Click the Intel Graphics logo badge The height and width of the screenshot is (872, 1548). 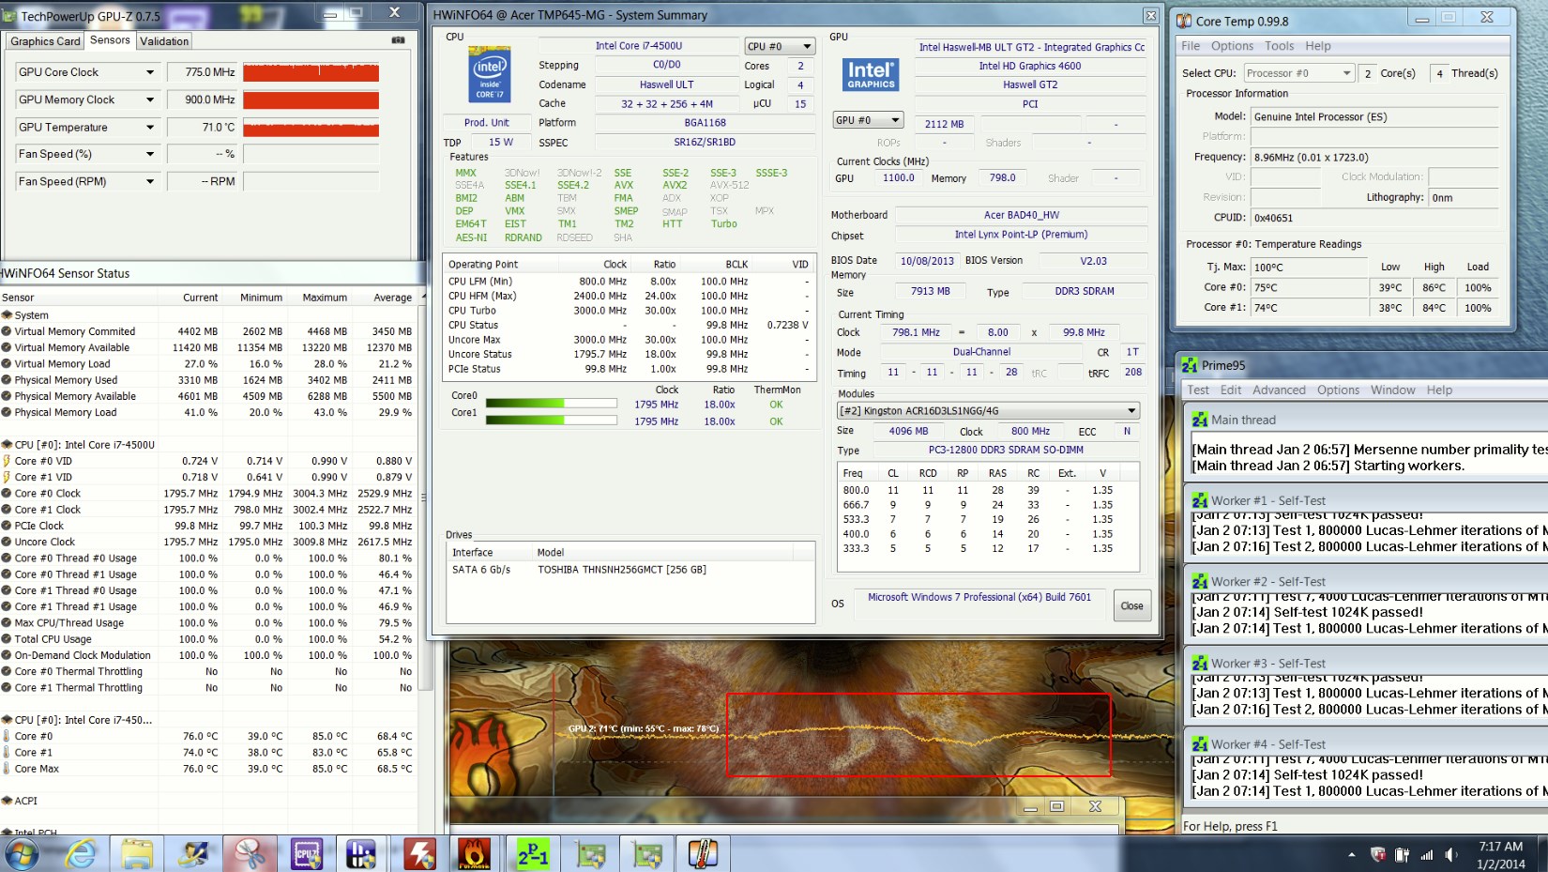point(871,74)
